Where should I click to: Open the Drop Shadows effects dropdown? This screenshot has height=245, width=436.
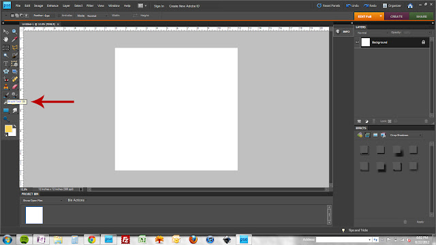click(405, 135)
